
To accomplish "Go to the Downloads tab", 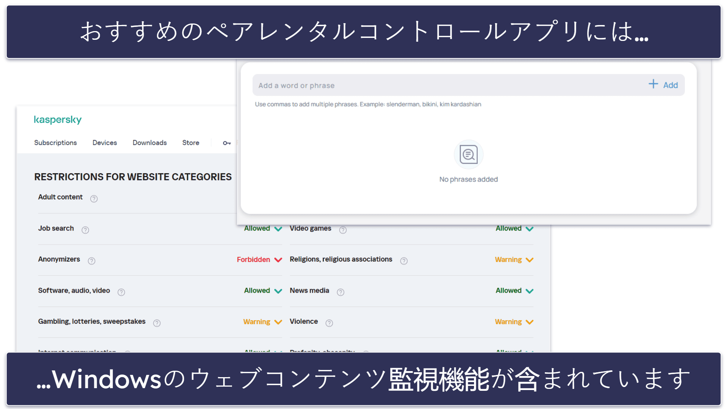I will coord(149,143).
